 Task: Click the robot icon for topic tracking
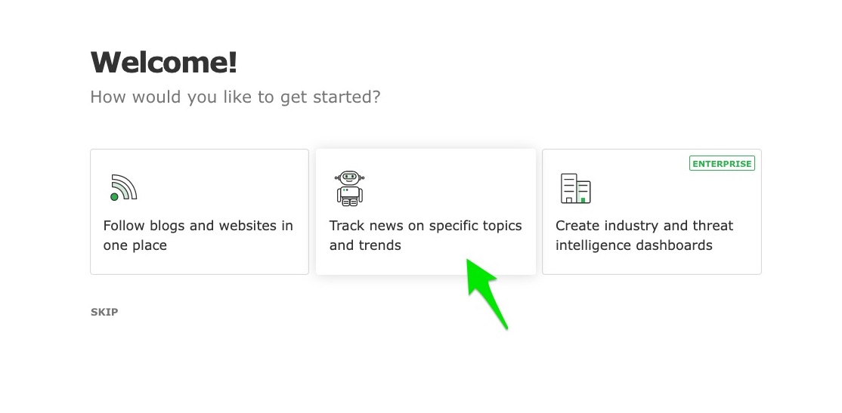(x=349, y=188)
